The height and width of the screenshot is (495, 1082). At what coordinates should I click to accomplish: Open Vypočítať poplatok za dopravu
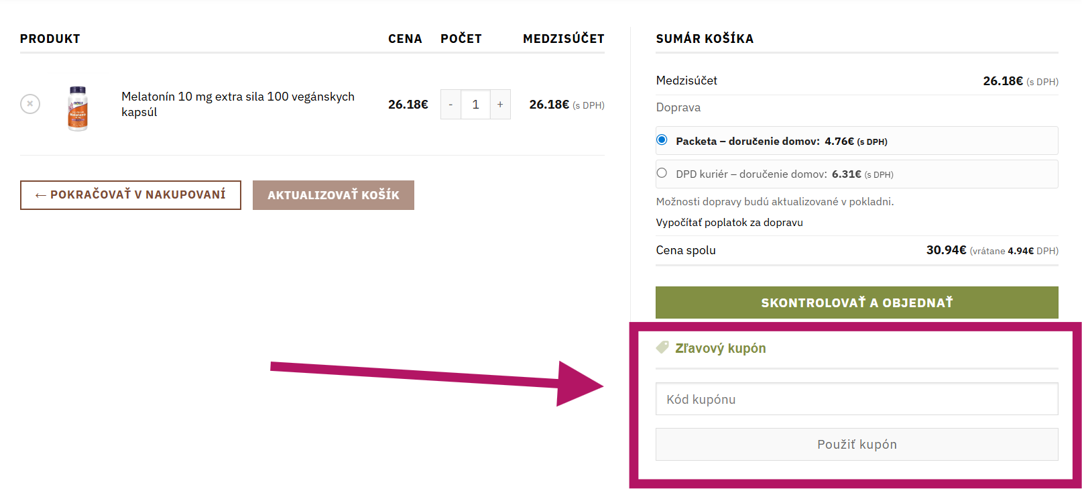point(729,222)
